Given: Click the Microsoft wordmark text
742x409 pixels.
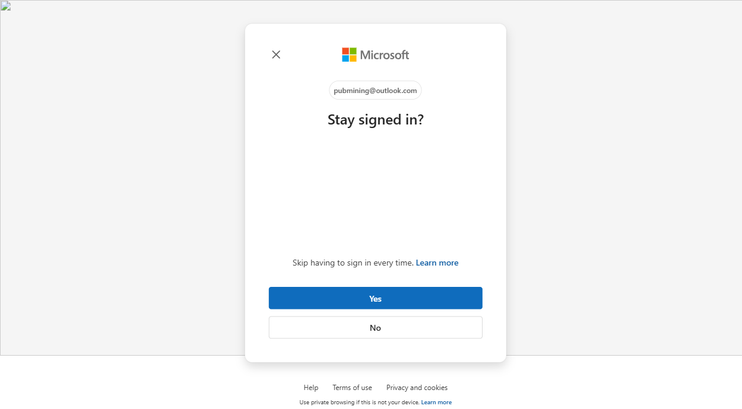Looking at the screenshot, I should coord(385,55).
